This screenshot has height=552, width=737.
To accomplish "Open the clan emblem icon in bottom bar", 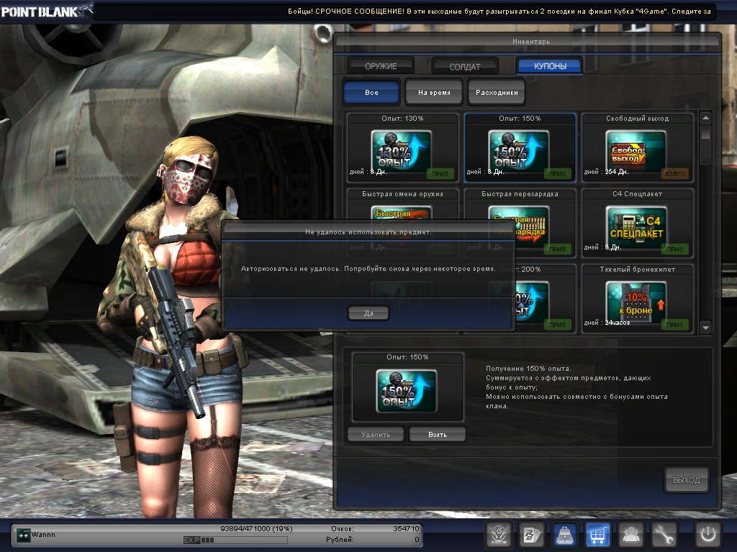I will [498, 534].
